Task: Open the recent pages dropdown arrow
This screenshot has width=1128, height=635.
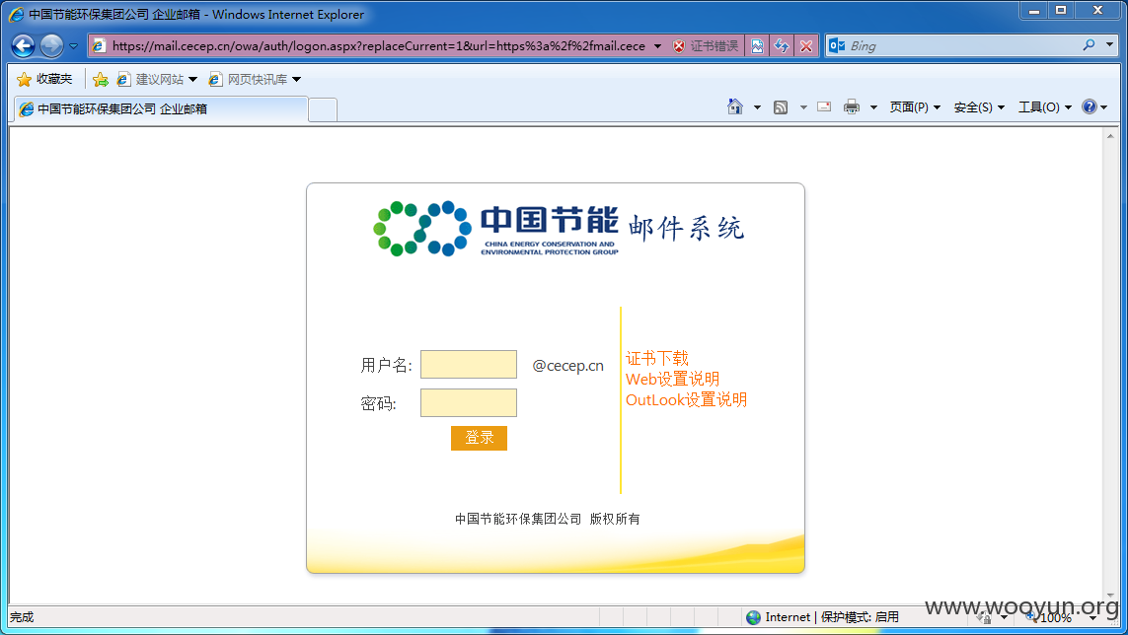Action: point(73,46)
